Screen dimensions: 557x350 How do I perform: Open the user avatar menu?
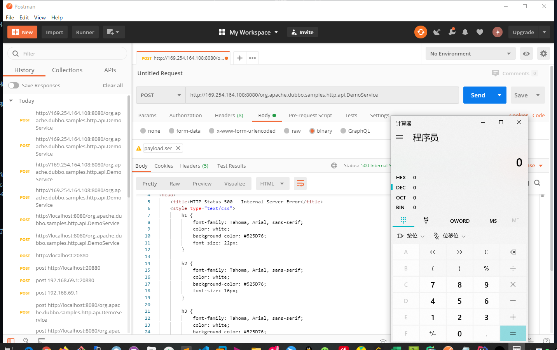pyautogui.click(x=498, y=32)
